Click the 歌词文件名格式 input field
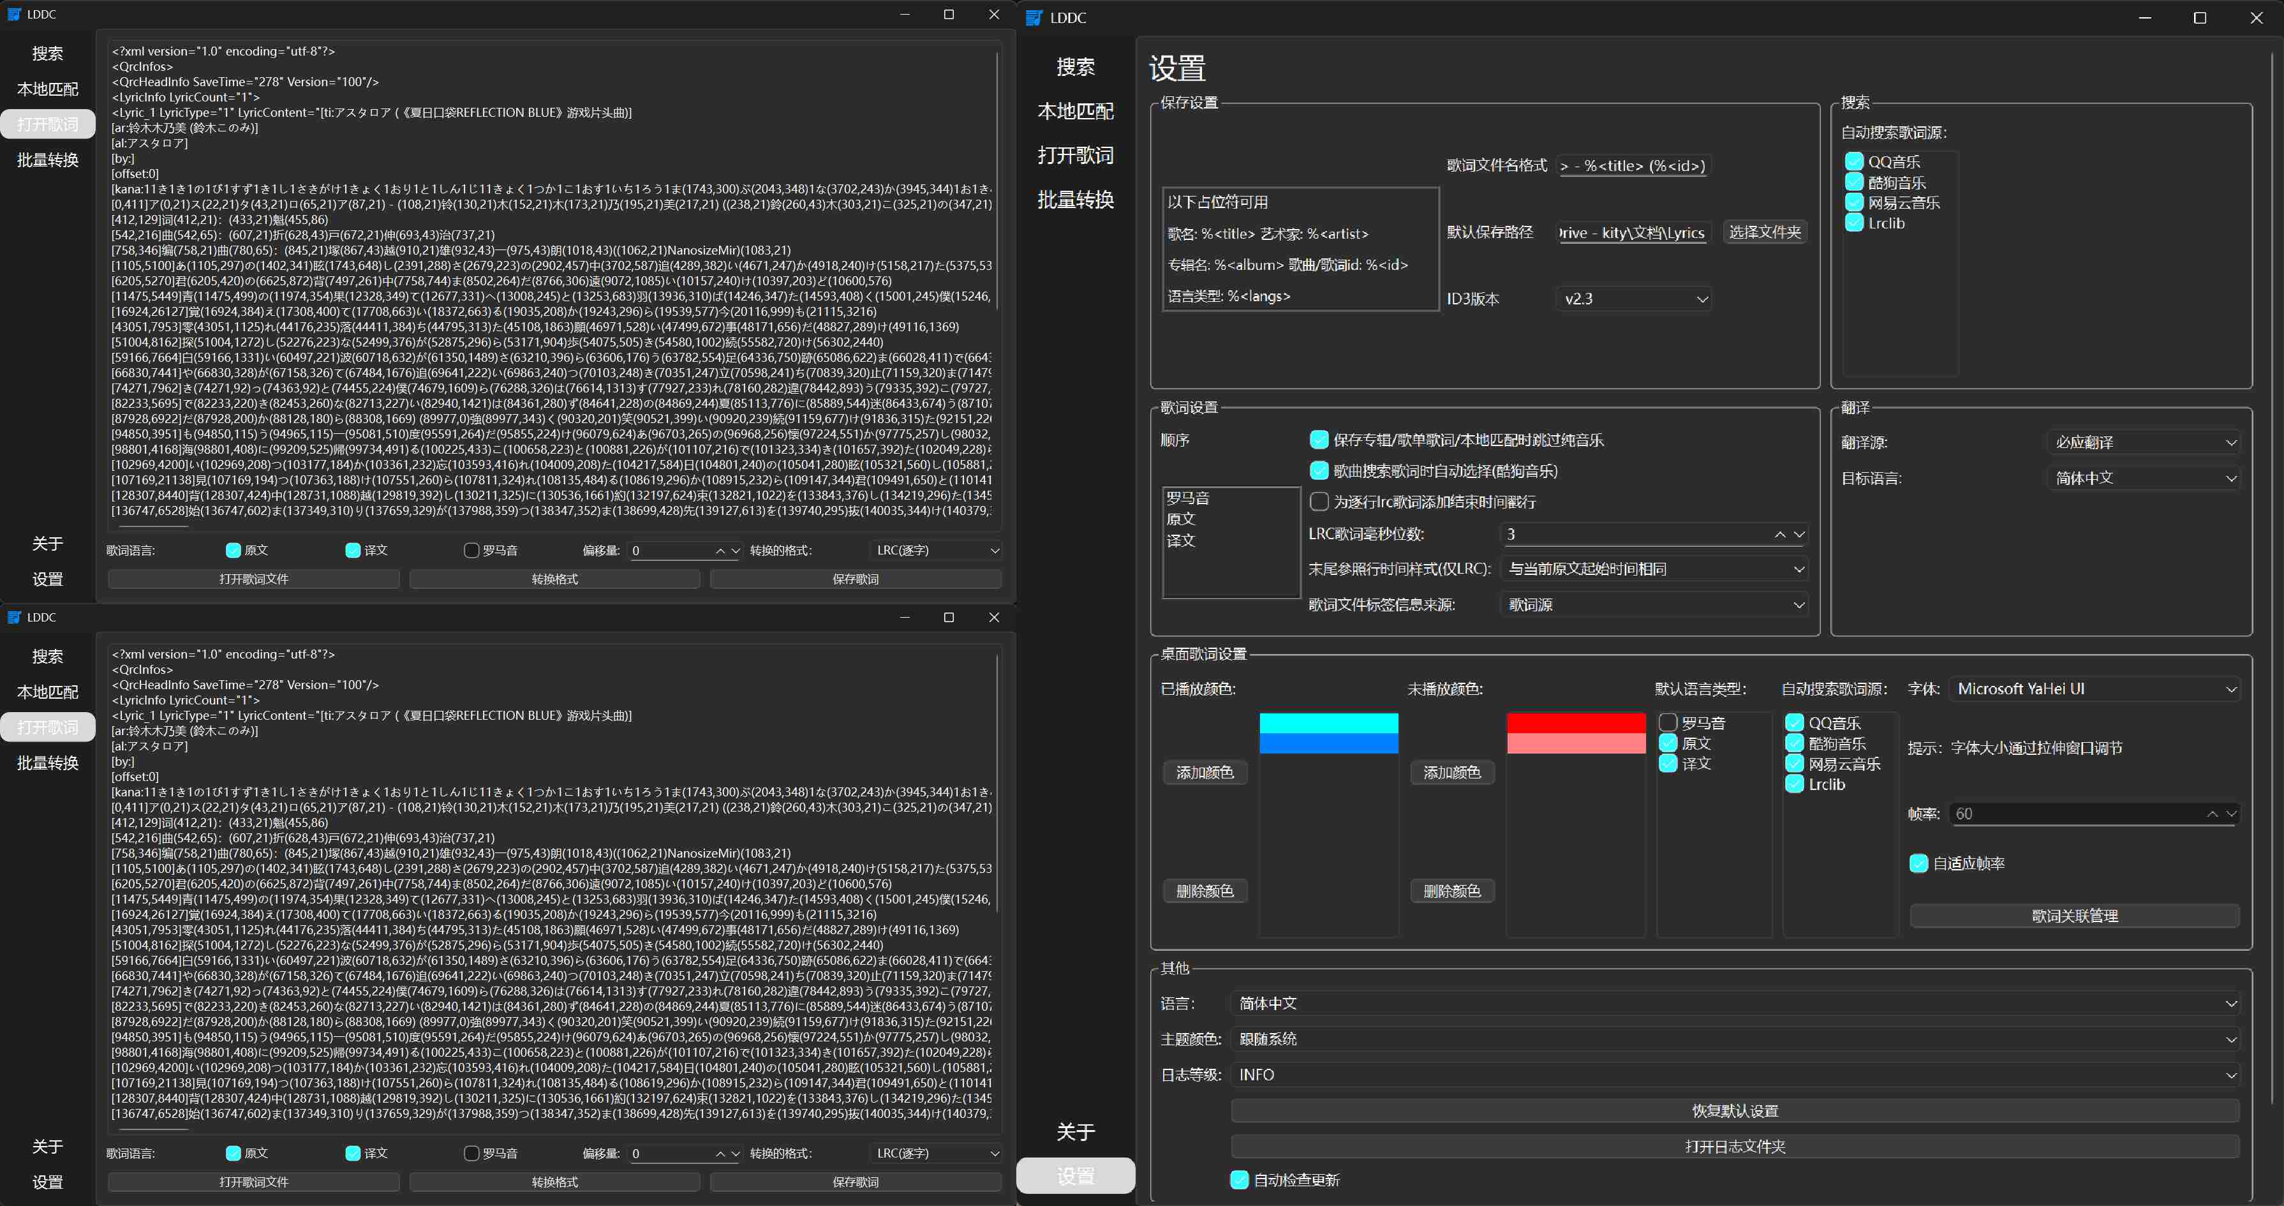This screenshot has width=2284, height=1206. click(1633, 166)
